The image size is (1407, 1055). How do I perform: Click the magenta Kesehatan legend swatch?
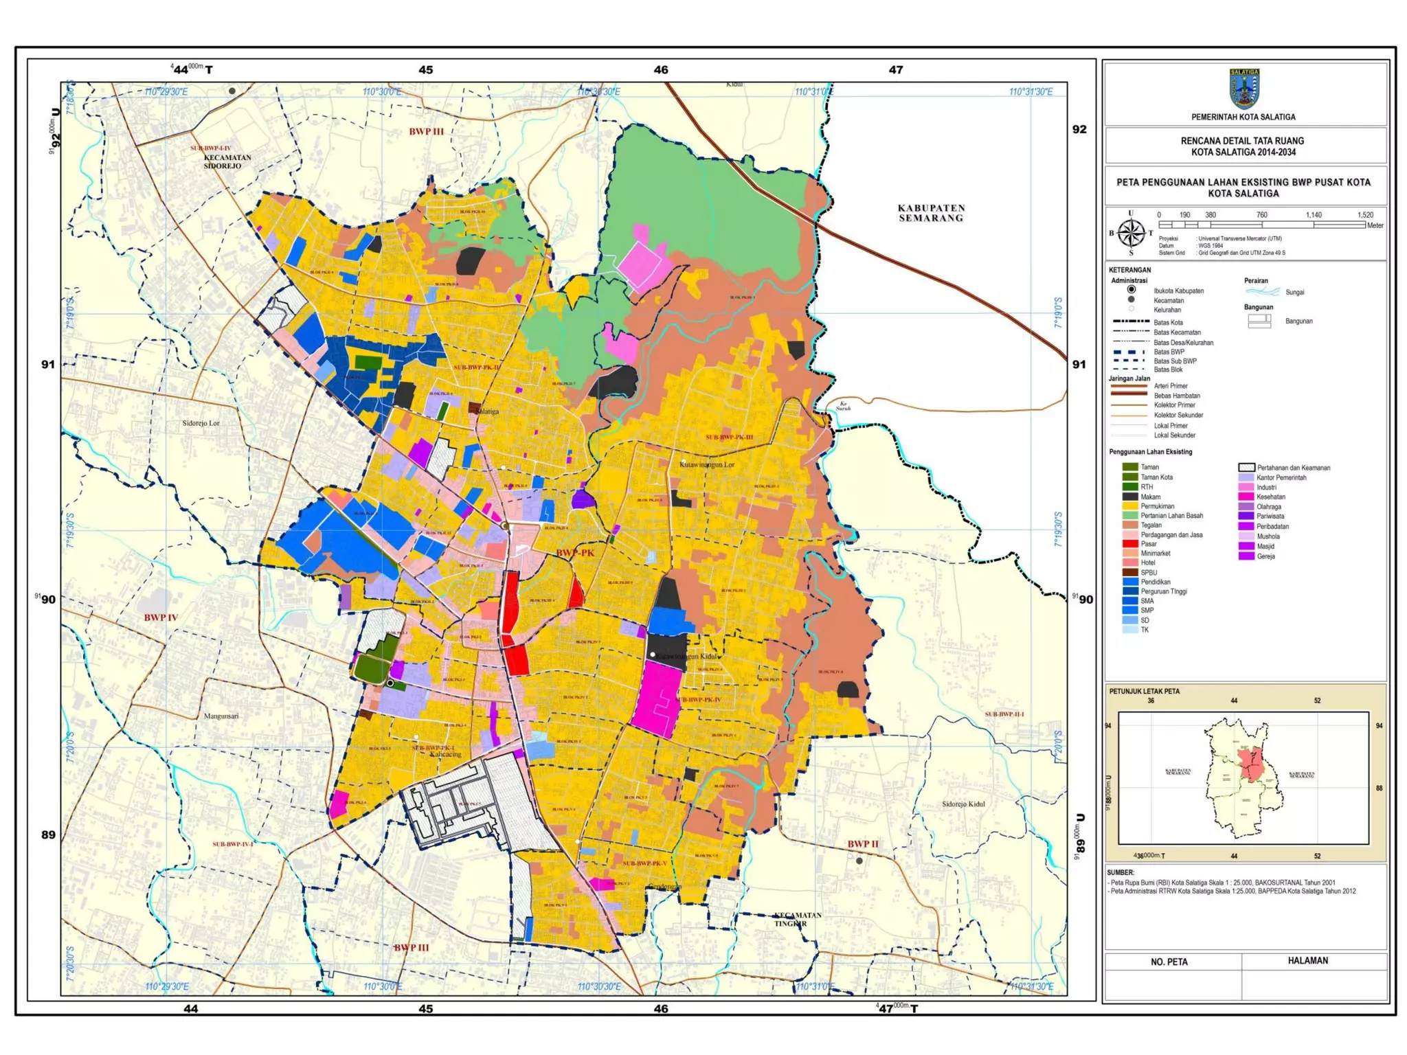pos(1246,496)
